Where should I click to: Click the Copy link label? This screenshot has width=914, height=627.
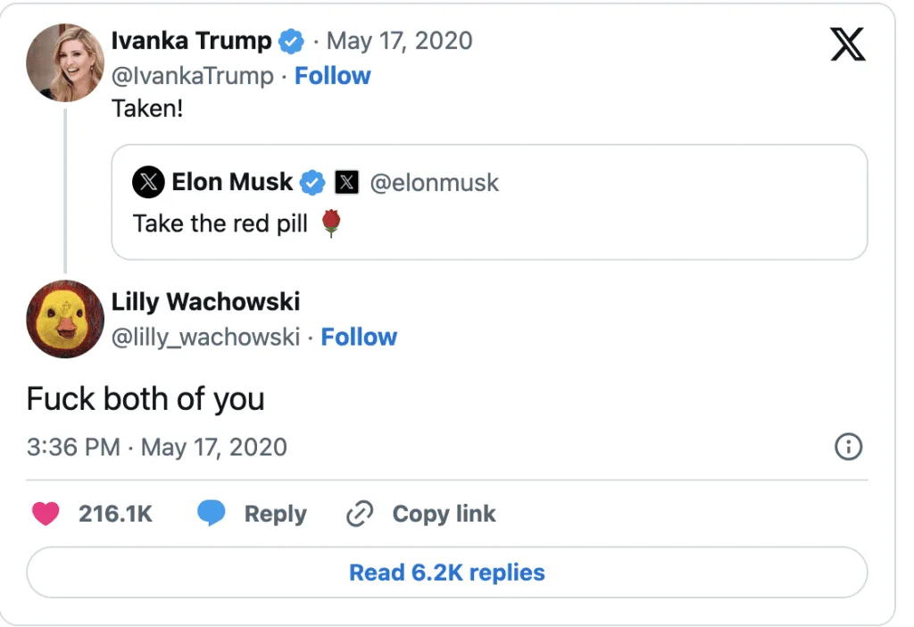(x=444, y=514)
